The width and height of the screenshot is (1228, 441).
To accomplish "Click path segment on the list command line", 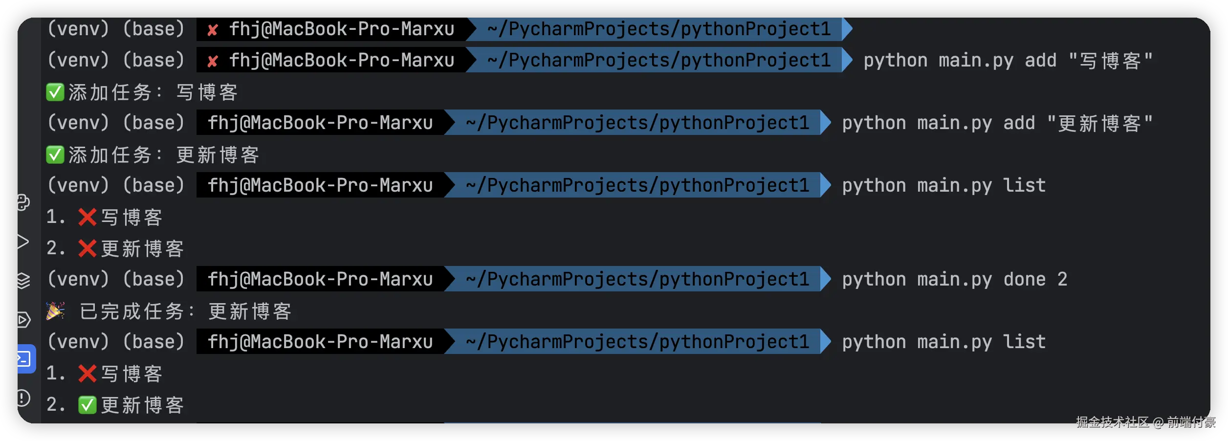I will 637,185.
